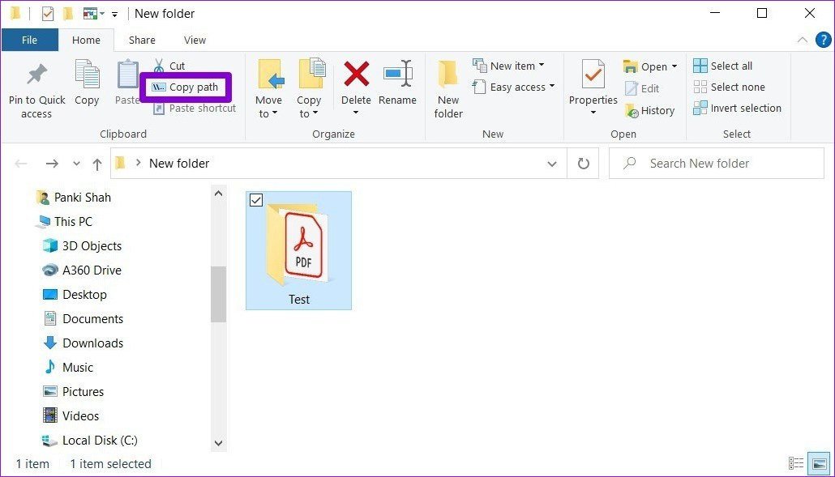Image resolution: width=835 pixels, height=477 pixels.
Task: Open the Copy to folder menu
Action: click(310, 89)
